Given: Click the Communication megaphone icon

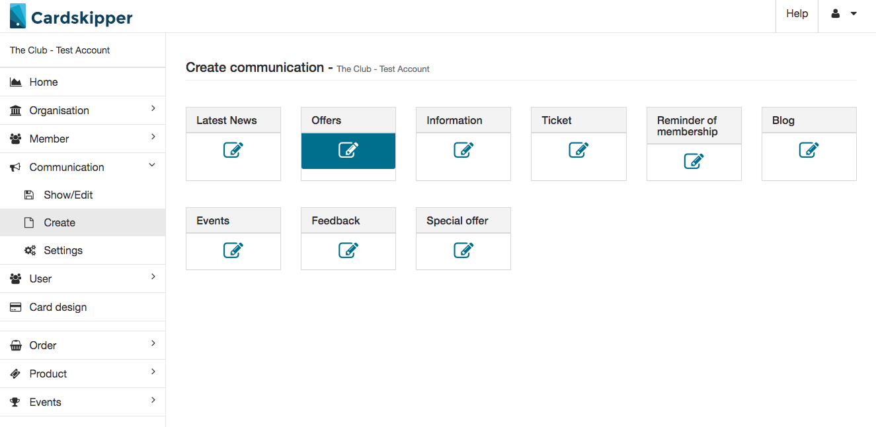Looking at the screenshot, I should 15,168.
